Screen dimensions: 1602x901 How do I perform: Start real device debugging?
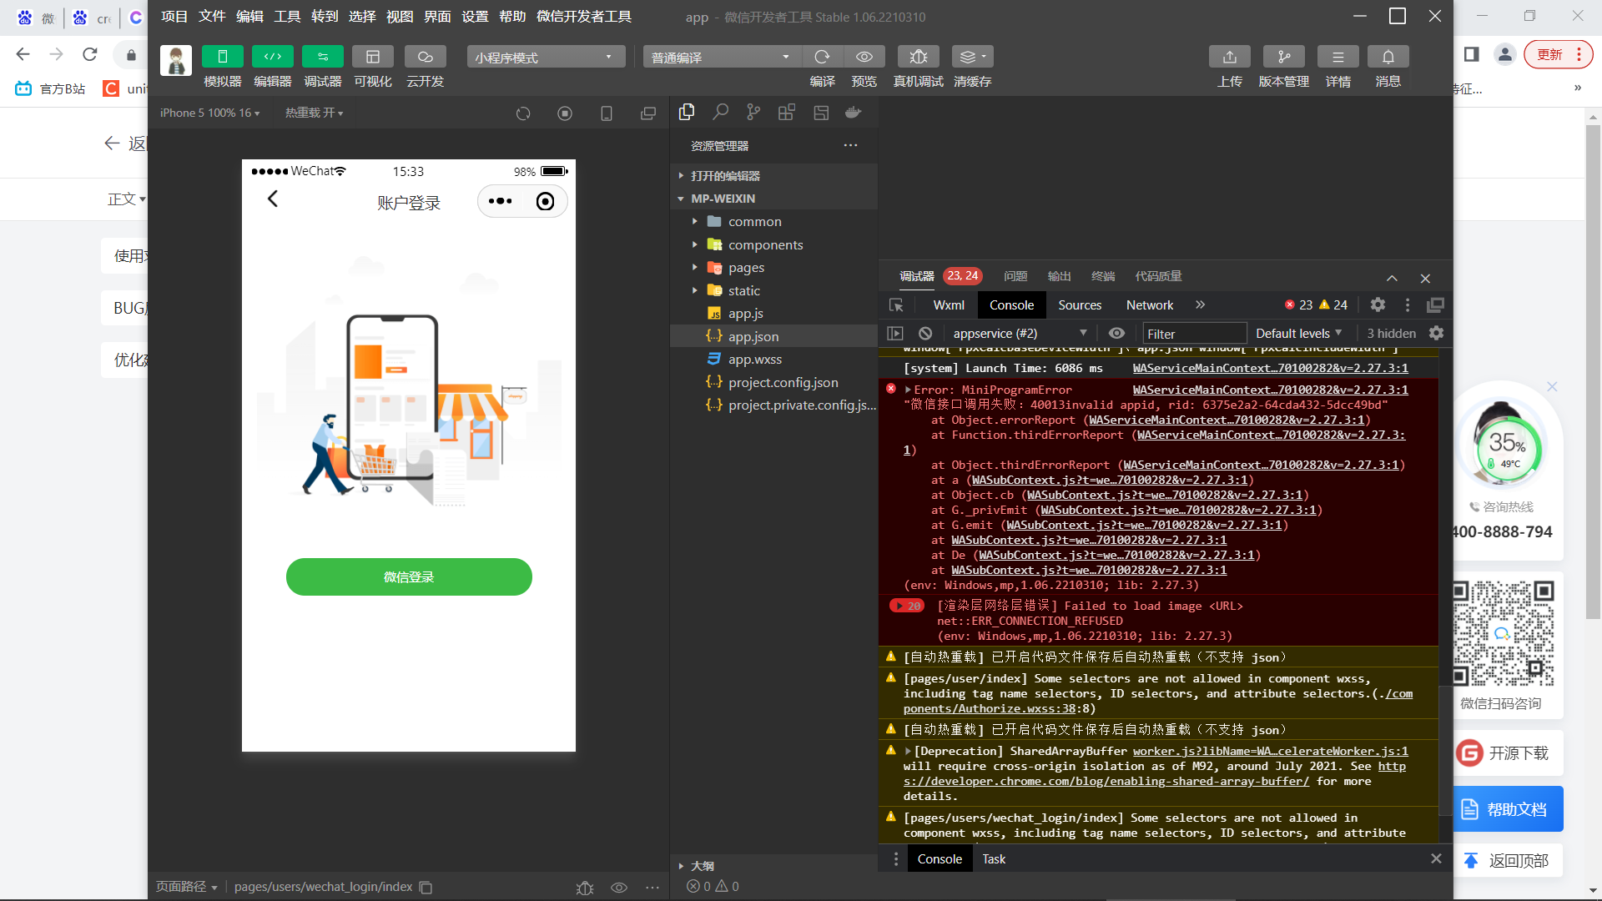[x=918, y=57]
